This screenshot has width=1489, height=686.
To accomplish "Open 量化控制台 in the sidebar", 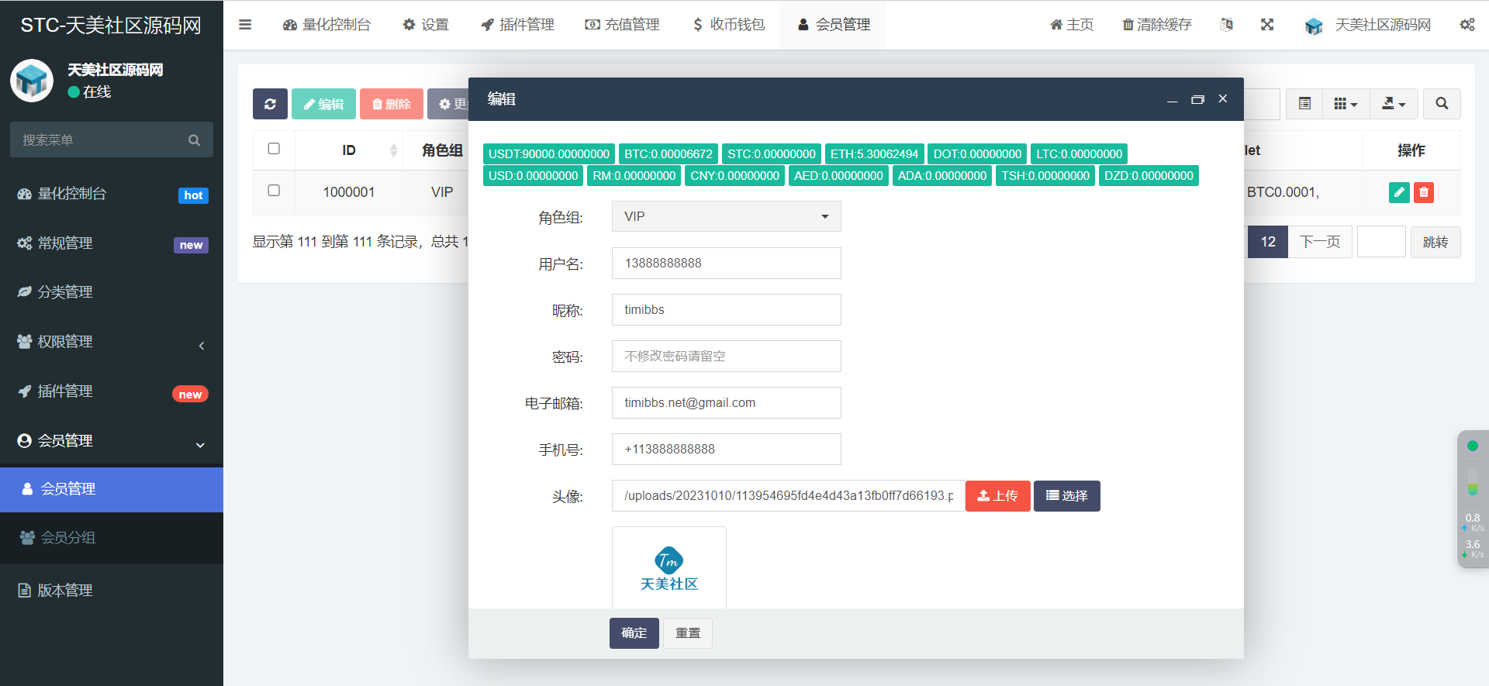I will coord(112,194).
